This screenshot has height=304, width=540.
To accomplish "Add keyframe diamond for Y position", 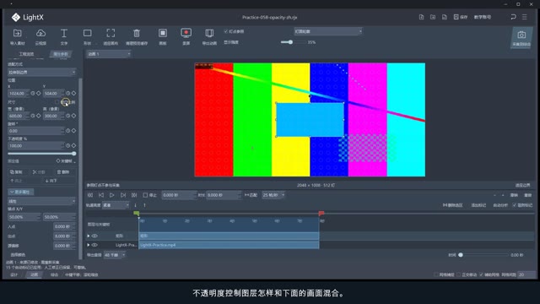I will click(x=73, y=94).
